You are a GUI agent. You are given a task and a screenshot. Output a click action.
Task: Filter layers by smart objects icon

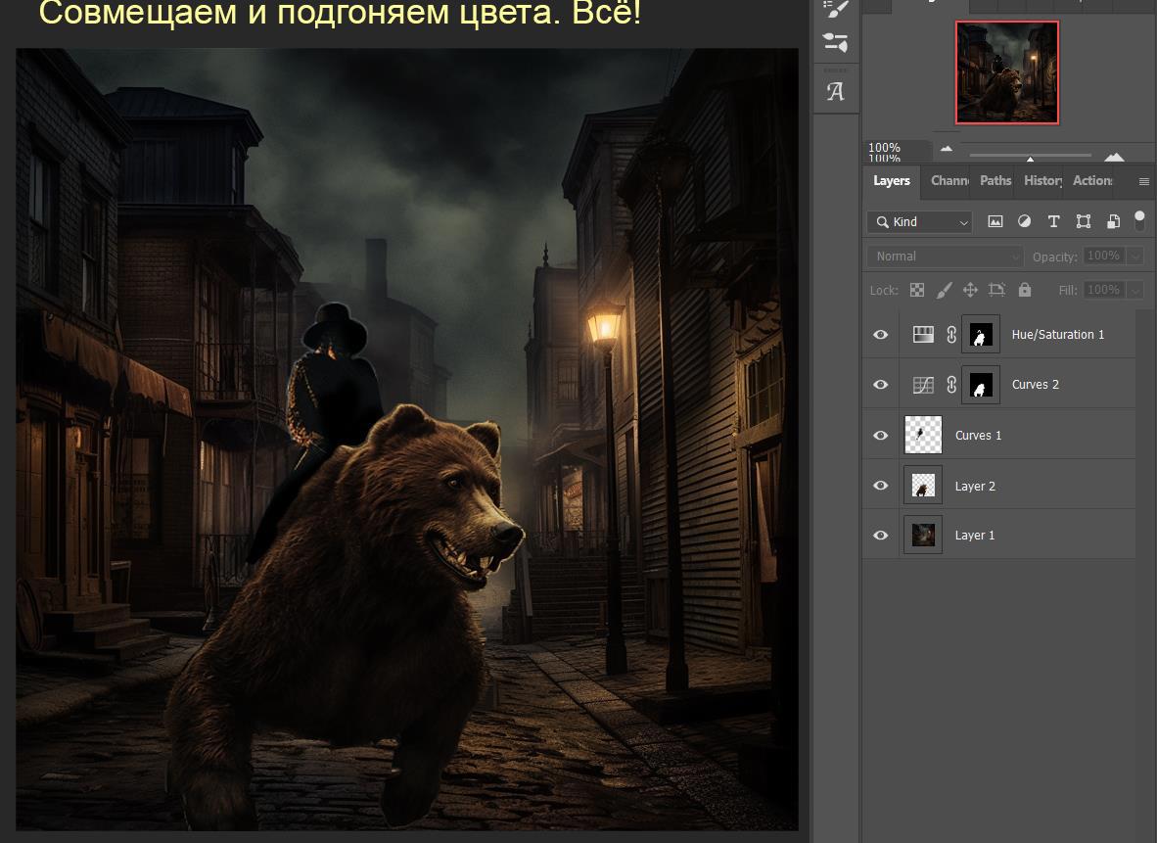point(1113,222)
